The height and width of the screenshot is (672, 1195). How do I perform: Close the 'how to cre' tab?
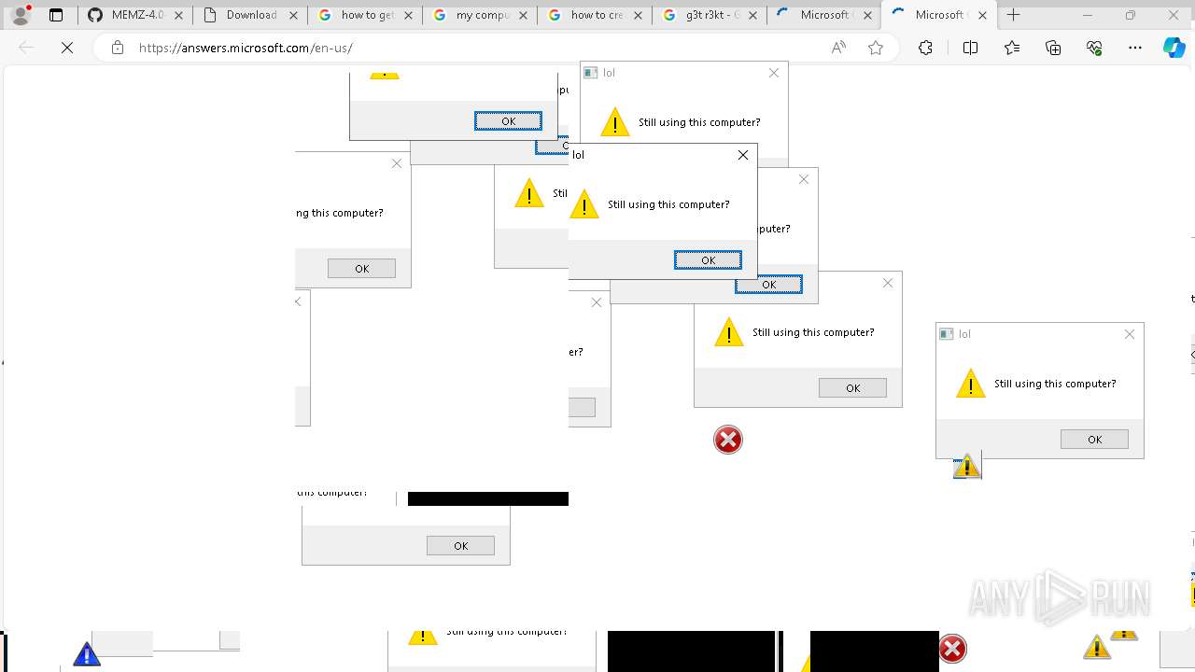(639, 15)
